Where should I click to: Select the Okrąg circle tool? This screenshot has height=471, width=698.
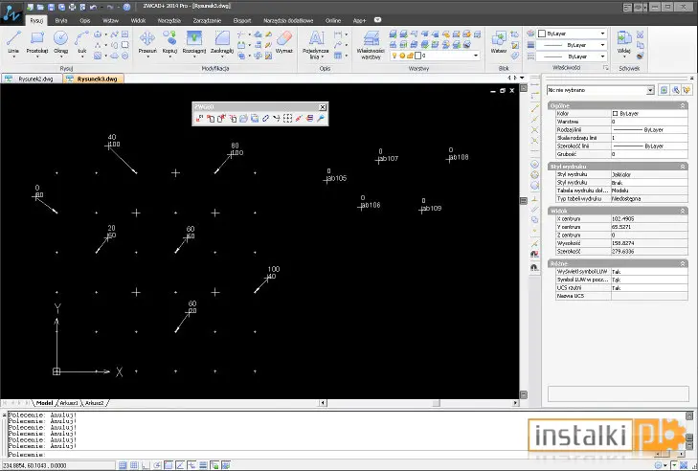coord(60,42)
